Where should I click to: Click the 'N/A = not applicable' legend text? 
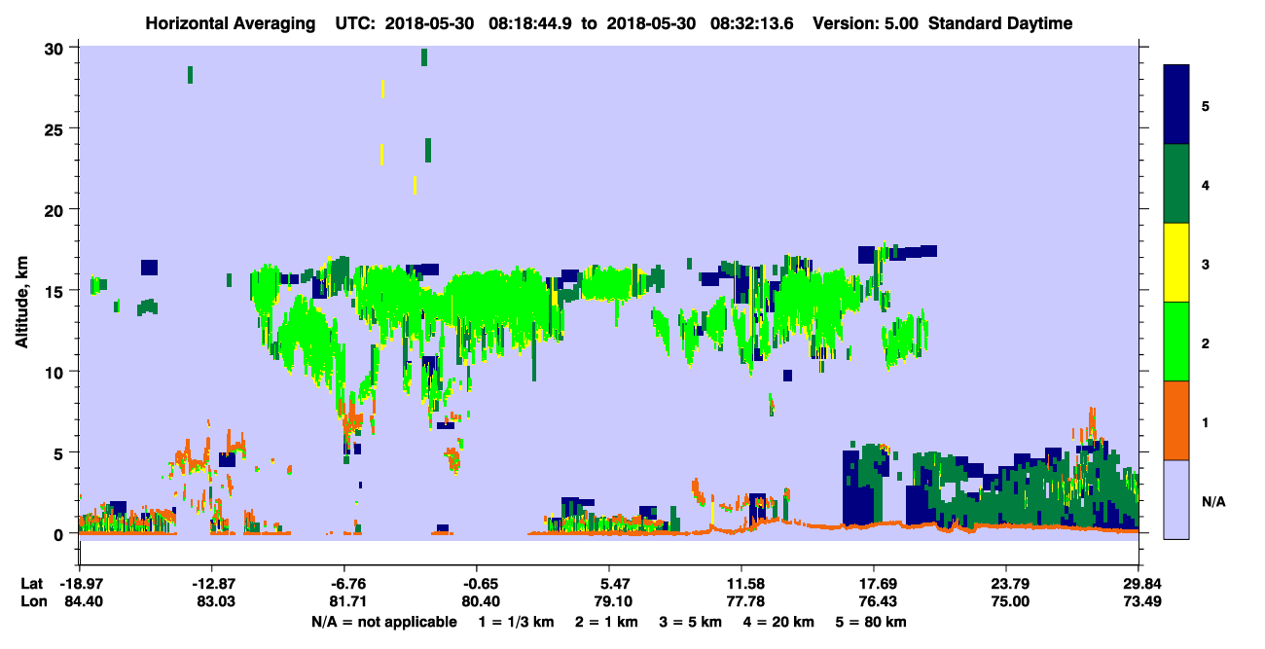tap(384, 622)
